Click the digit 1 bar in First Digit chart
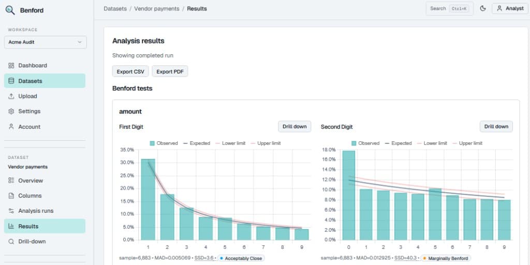This screenshot has height=265, width=530. (148, 199)
